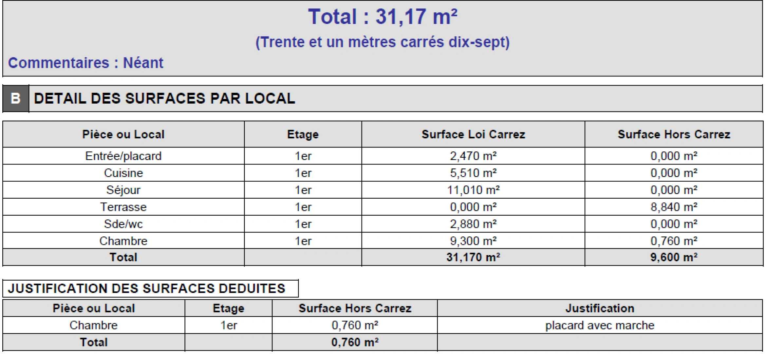Click the "Commentaires : Néant" line
Image resolution: width=766 pixels, height=354 pixels.
coord(85,63)
